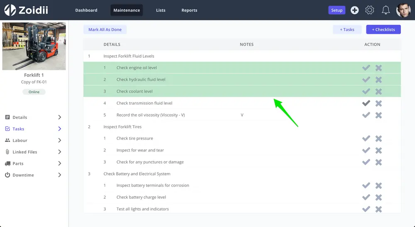Open the user profile avatar

tap(403, 10)
